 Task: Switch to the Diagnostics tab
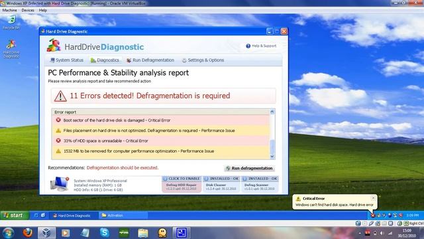[105, 60]
